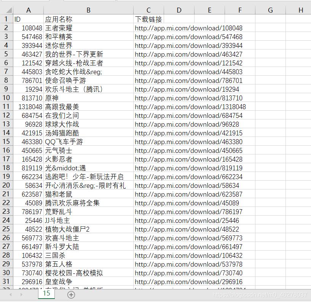Select row 1 header

click(6, 19)
